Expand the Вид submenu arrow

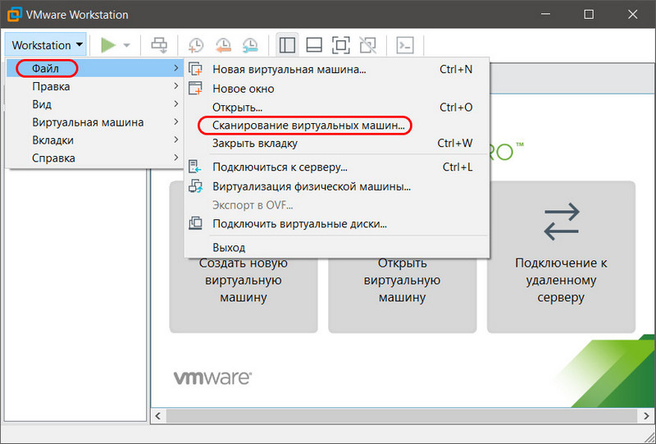click(176, 103)
